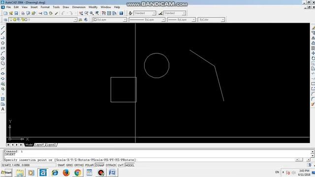Image resolution: width=315 pixels, height=177 pixels.
Task: Open the Edit menu
Action: 16,7
